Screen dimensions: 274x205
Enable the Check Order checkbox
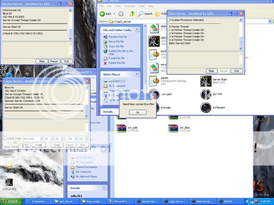(x=5, y=139)
